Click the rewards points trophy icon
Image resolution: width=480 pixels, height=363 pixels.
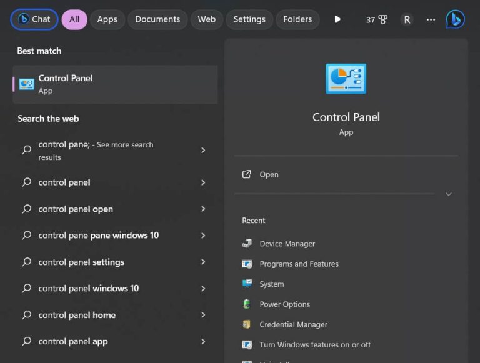click(382, 19)
